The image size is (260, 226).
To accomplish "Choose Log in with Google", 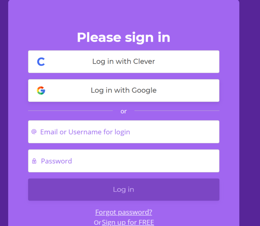I will click(x=124, y=90).
